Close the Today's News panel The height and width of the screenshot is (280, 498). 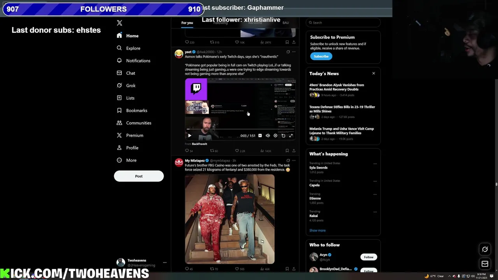coord(373,73)
